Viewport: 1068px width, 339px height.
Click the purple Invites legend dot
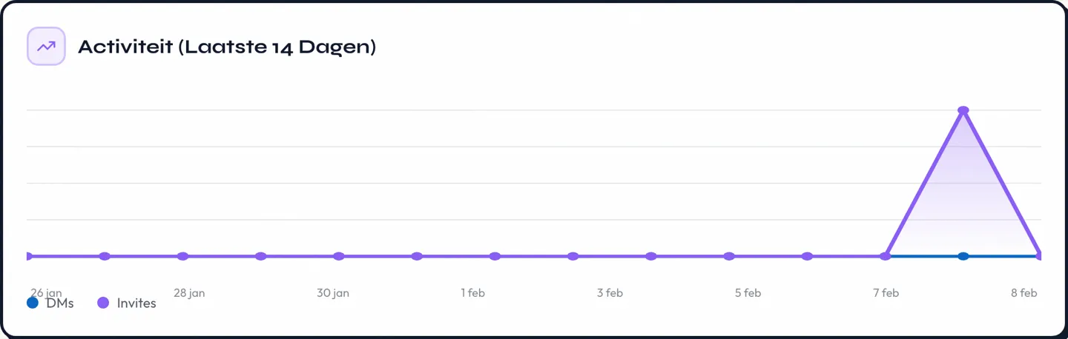[104, 303]
